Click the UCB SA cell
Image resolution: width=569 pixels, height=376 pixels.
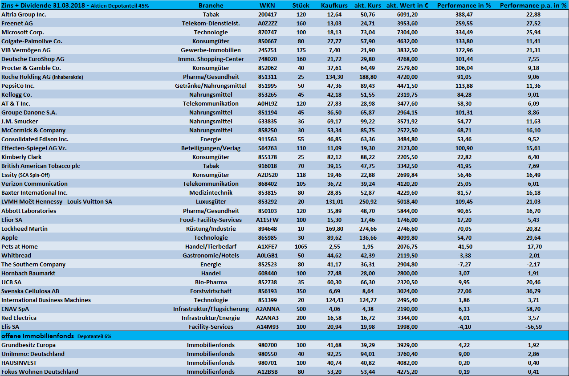tap(12, 282)
